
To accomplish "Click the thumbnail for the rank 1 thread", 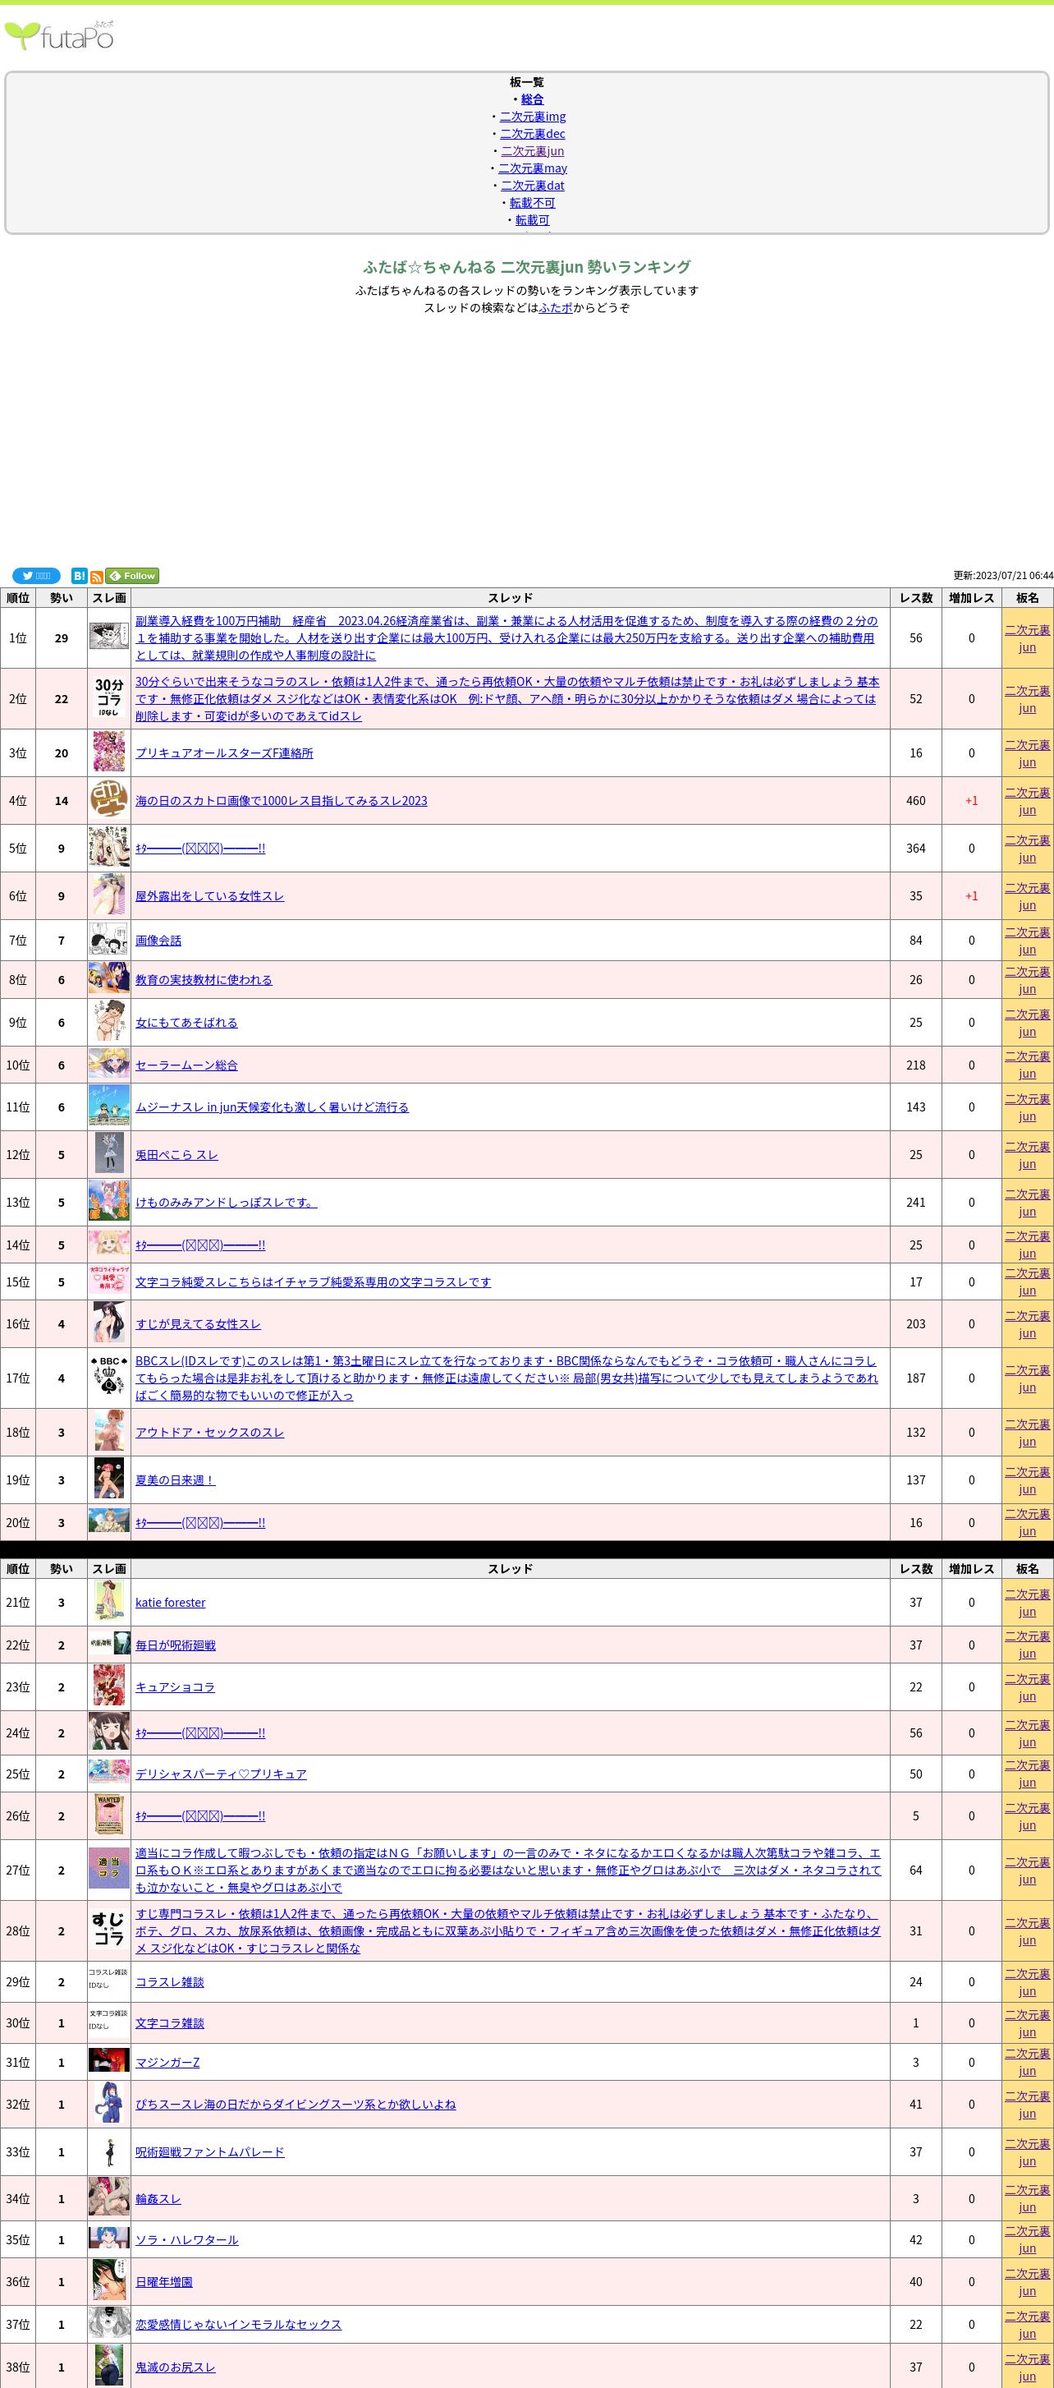I will pyautogui.click(x=108, y=637).
